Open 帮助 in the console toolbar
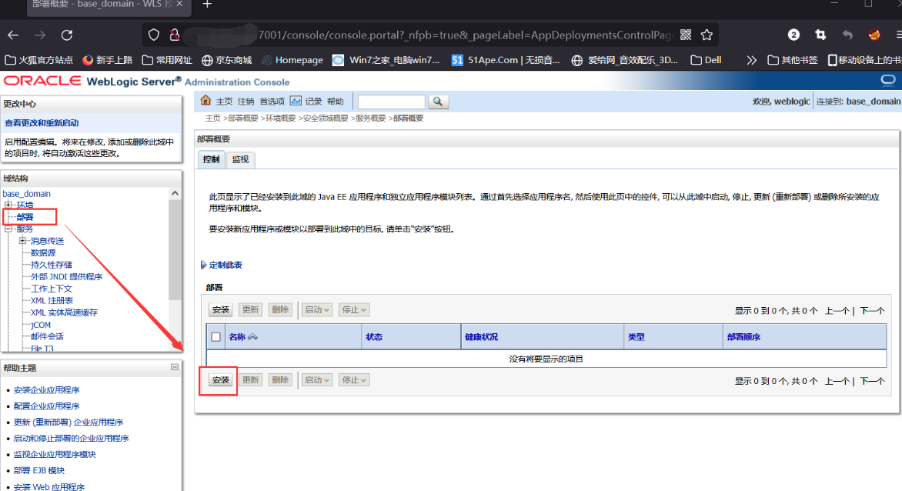 coord(336,102)
